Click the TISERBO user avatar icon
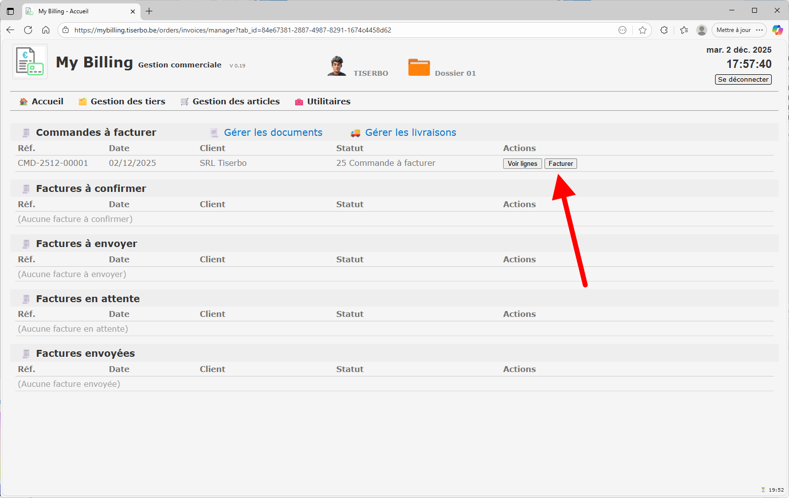This screenshot has height=498, width=789. click(337, 66)
